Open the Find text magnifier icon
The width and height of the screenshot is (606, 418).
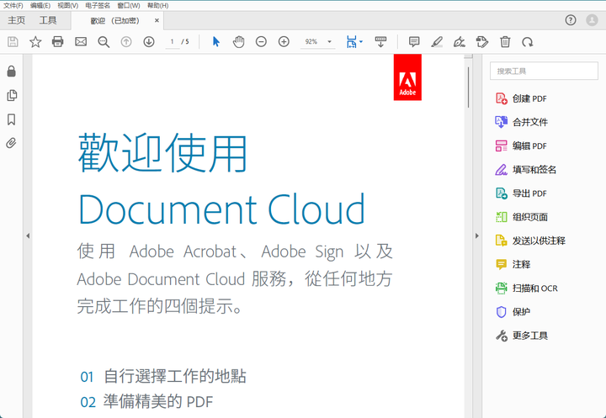tap(104, 42)
